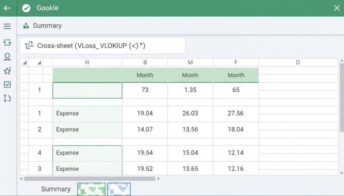Click the vertical scrollbar down arrow
Image resolution: width=344 pixels, height=196 pixels.
click(342, 173)
